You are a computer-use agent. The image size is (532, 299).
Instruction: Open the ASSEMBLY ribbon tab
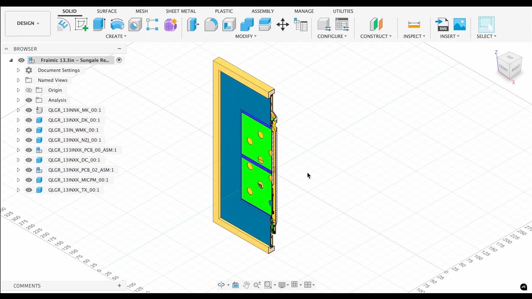click(263, 11)
